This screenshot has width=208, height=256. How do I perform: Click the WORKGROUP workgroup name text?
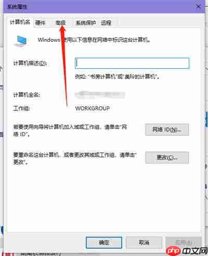(x=93, y=108)
